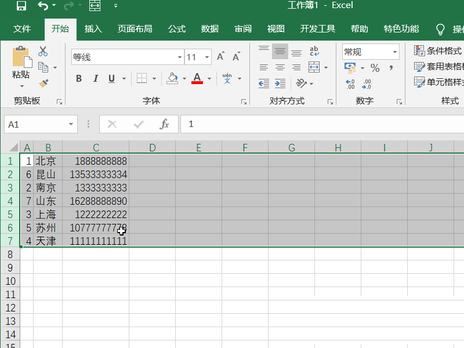Open the font name dropdown
The height and width of the screenshot is (348, 464).
[x=179, y=57]
